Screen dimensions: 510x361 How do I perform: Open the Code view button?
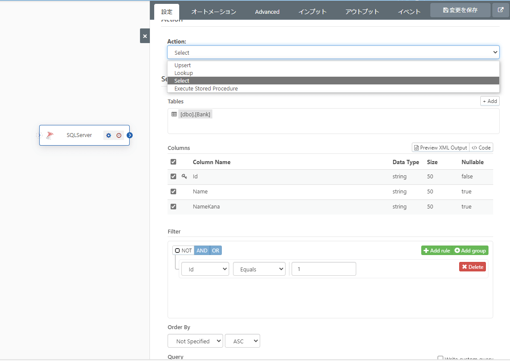coord(481,148)
